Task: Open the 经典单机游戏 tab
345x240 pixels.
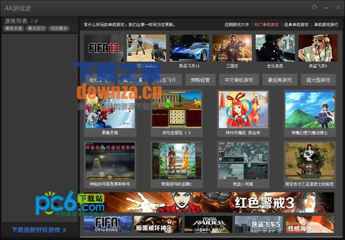Action: pos(296,25)
